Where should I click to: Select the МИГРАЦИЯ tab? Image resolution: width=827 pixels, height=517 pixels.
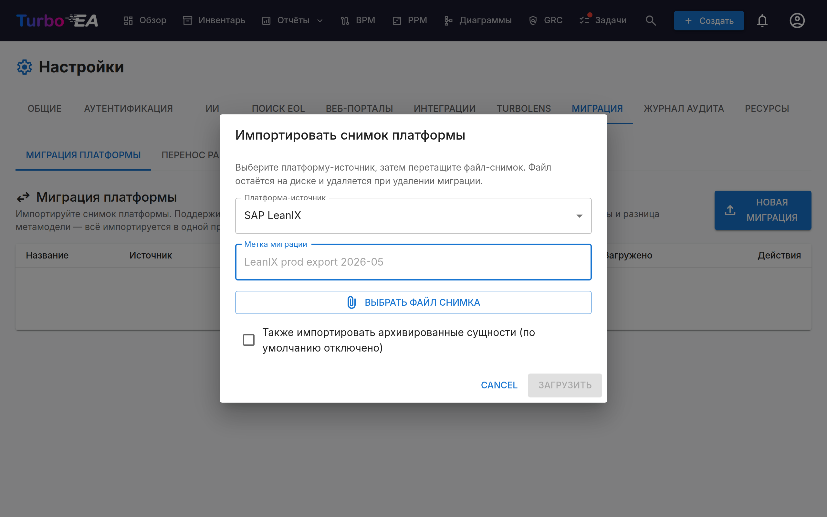(597, 108)
